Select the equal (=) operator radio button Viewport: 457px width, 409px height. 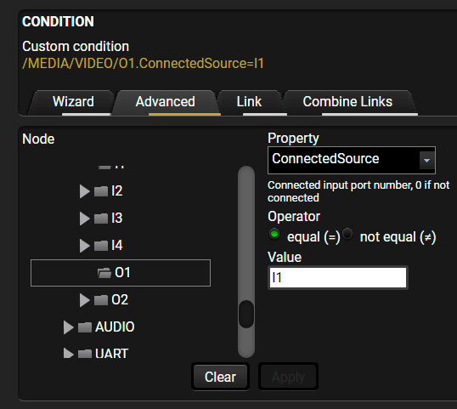pyautogui.click(x=274, y=234)
